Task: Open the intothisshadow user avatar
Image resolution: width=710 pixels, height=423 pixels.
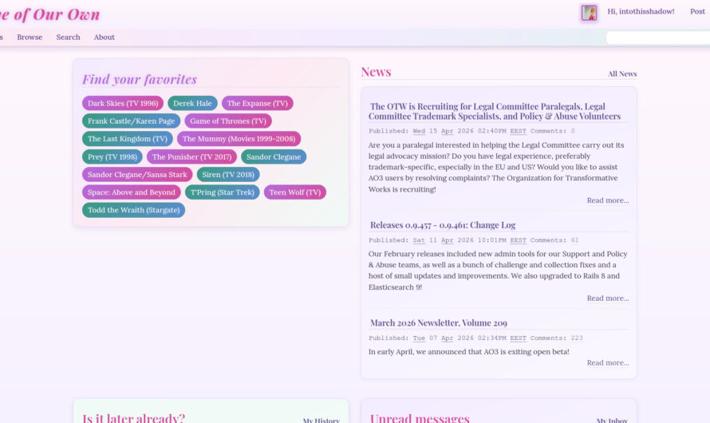Action: pos(589,13)
